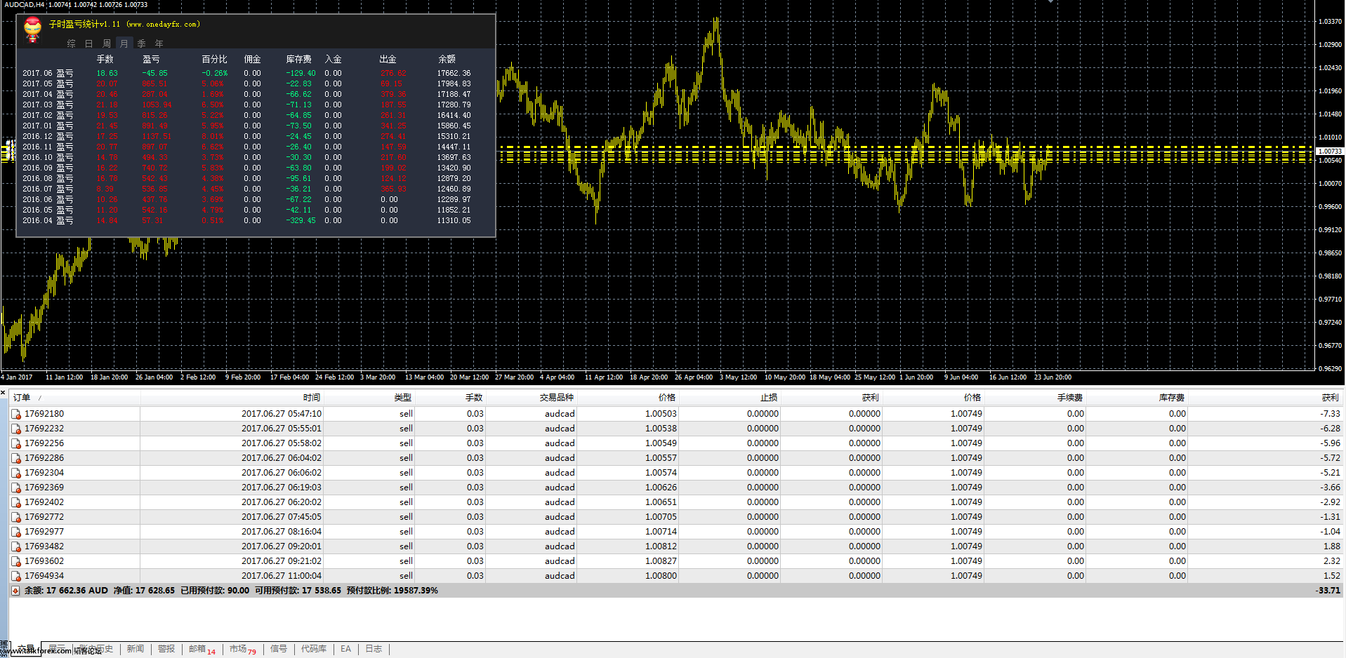Open the 市场 tab showing 79

click(243, 650)
